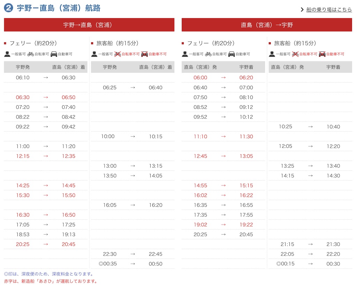
Task: Click crossed-out car icon under Uno-departure passenger boat
Action: point(144,54)
